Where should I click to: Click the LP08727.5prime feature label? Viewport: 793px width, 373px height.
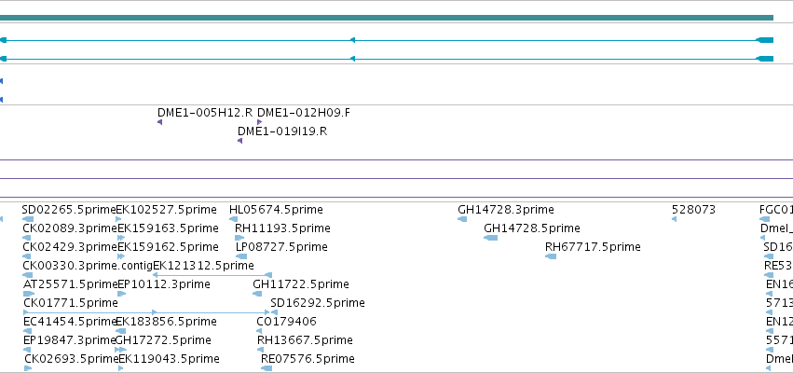point(281,247)
